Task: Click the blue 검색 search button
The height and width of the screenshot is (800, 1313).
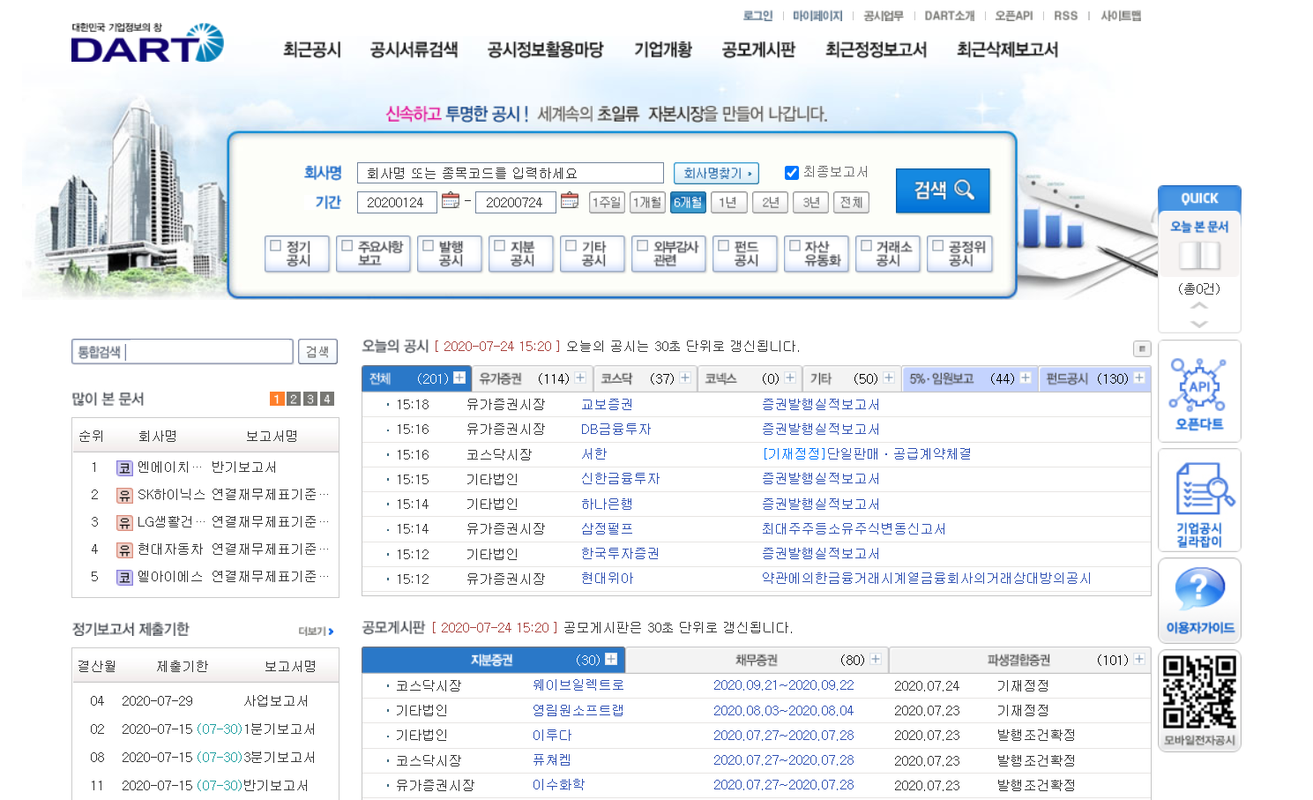Action: [943, 191]
